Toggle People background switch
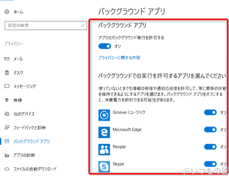This screenshot has width=229, height=176. click(210, 147)
